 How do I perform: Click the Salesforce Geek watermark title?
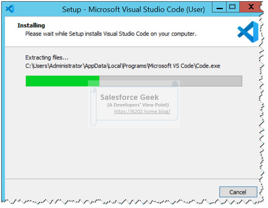129,97
